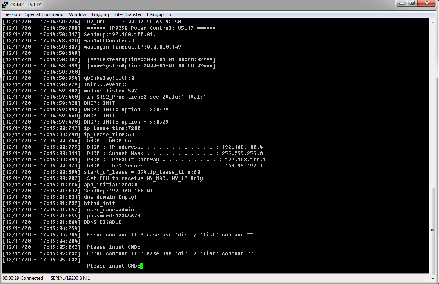Click the subnet mask '255.255.255.0'

tap(242, 153)
